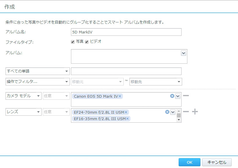The width and height of the screenshot is (238, 168).
Task: Toggle the ビデオ file type checkbox
Action: tap(87, 42)
